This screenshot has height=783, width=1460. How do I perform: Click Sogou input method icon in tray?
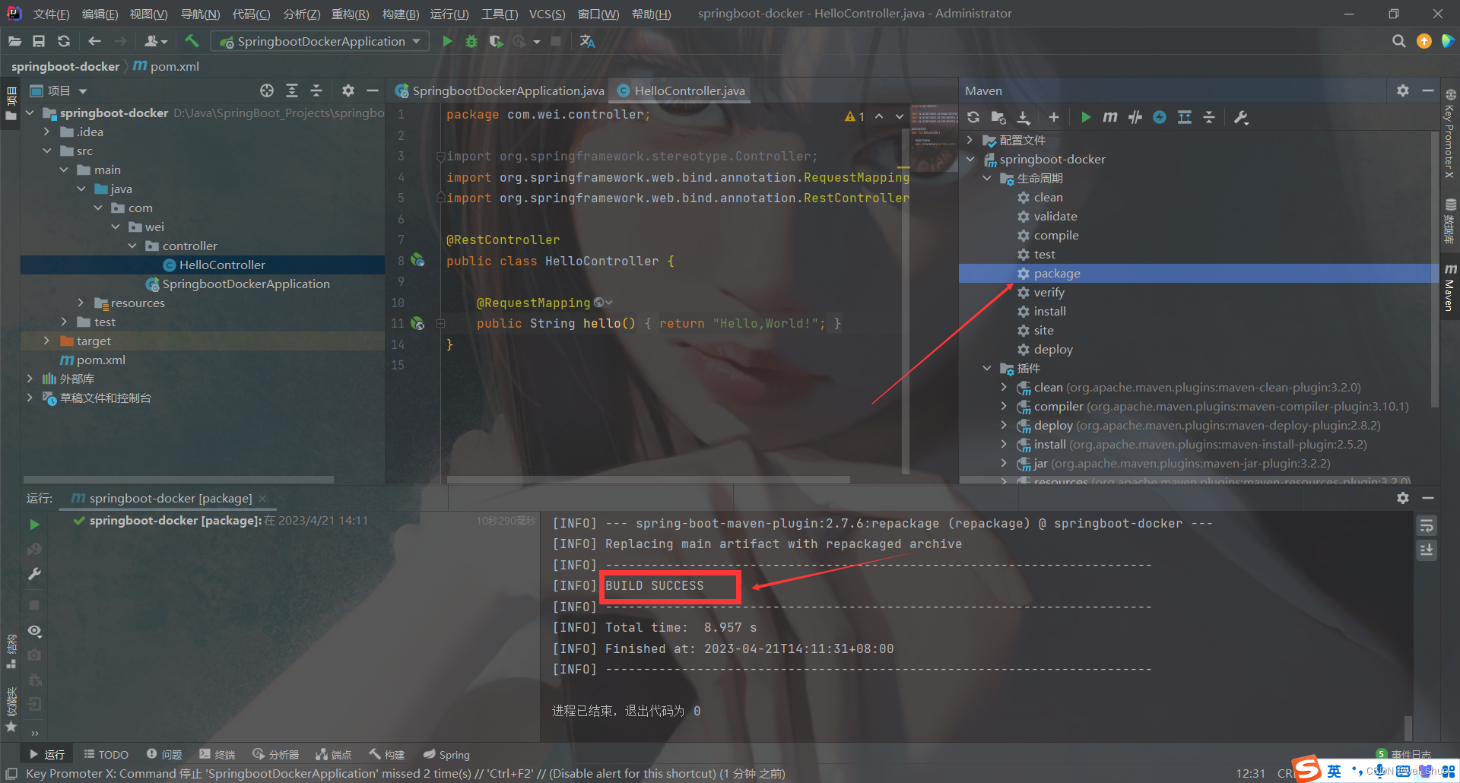(x=1307, y=769)
